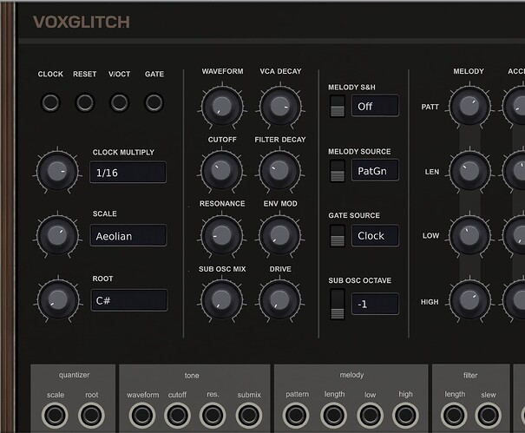Toggle the Melody S&H switch
The width and height of the screenshot is (525, 433).
pyautogui.click(x=337, y=107)
